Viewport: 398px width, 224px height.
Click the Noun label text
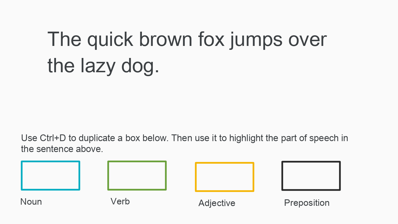pos(31,202)
